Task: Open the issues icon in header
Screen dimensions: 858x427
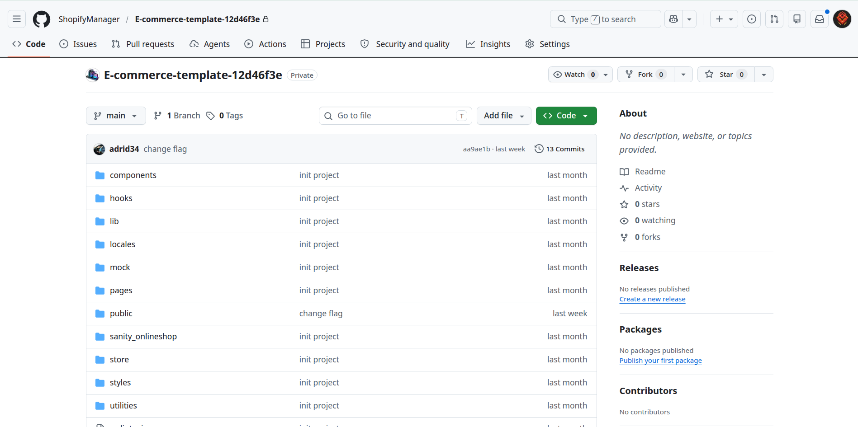Action: click(x=752, y=19)
